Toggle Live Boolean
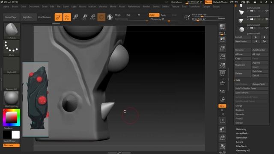Image resolution: width=274 pixels, height=154 pixels. (45, 17)
